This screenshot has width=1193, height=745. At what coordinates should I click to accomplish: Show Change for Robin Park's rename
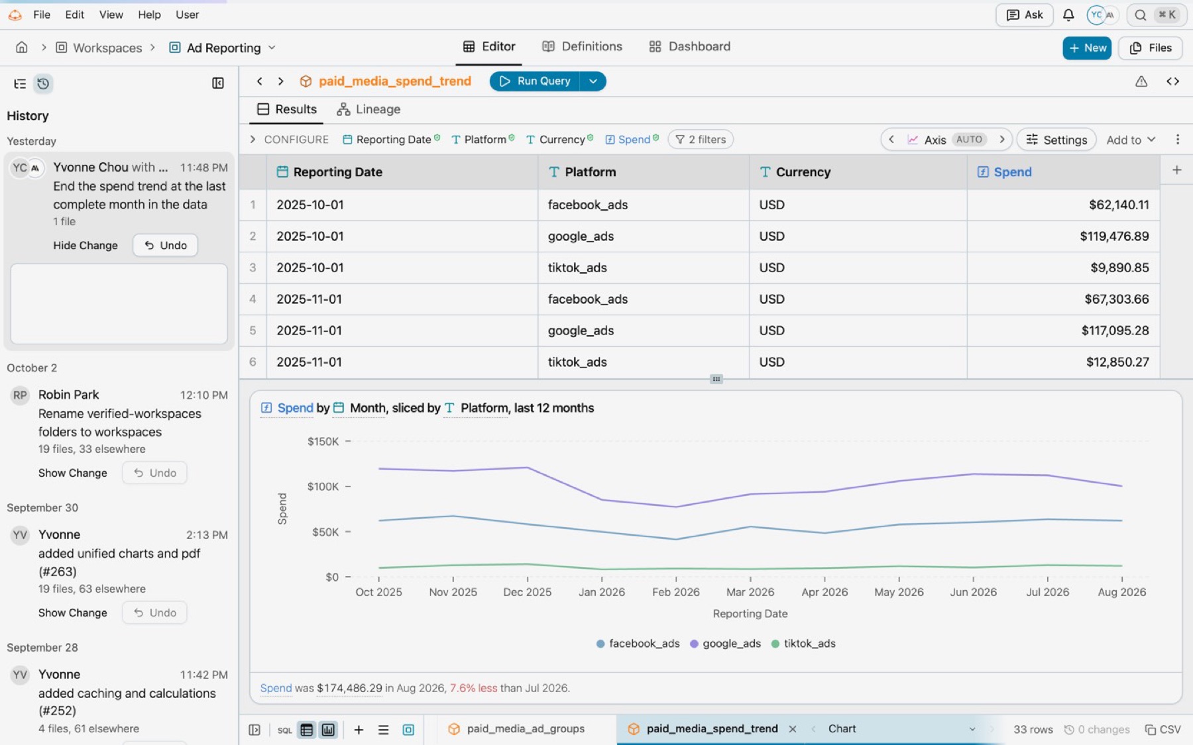(73, 473)
